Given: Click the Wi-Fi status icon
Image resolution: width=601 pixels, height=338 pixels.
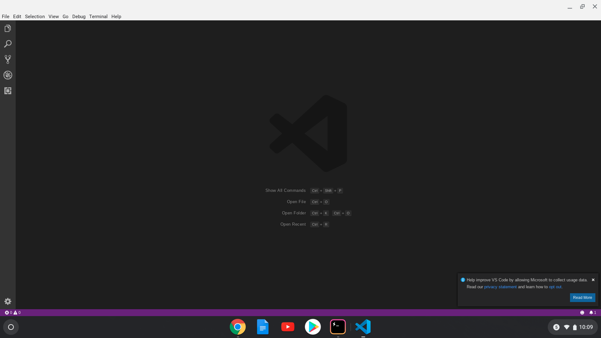Looking at the screenshot, I should click(567, 327).
